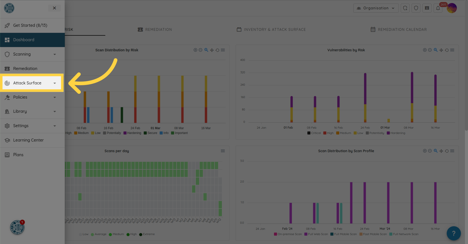Screen dimensions: 468x244
Task: Click zoom-in icon on Vulnerabilities by Risk chart
Action: pyautogui.click(x=425, y=50)
